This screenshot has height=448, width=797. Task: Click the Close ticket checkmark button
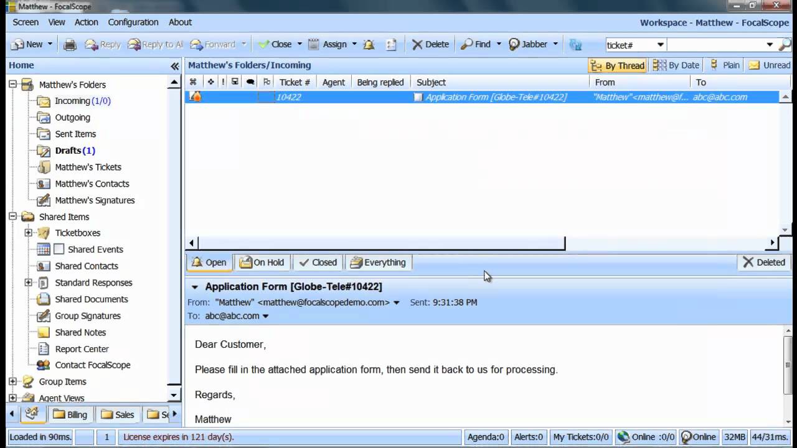pyautogui.click(x=275, y=44)
